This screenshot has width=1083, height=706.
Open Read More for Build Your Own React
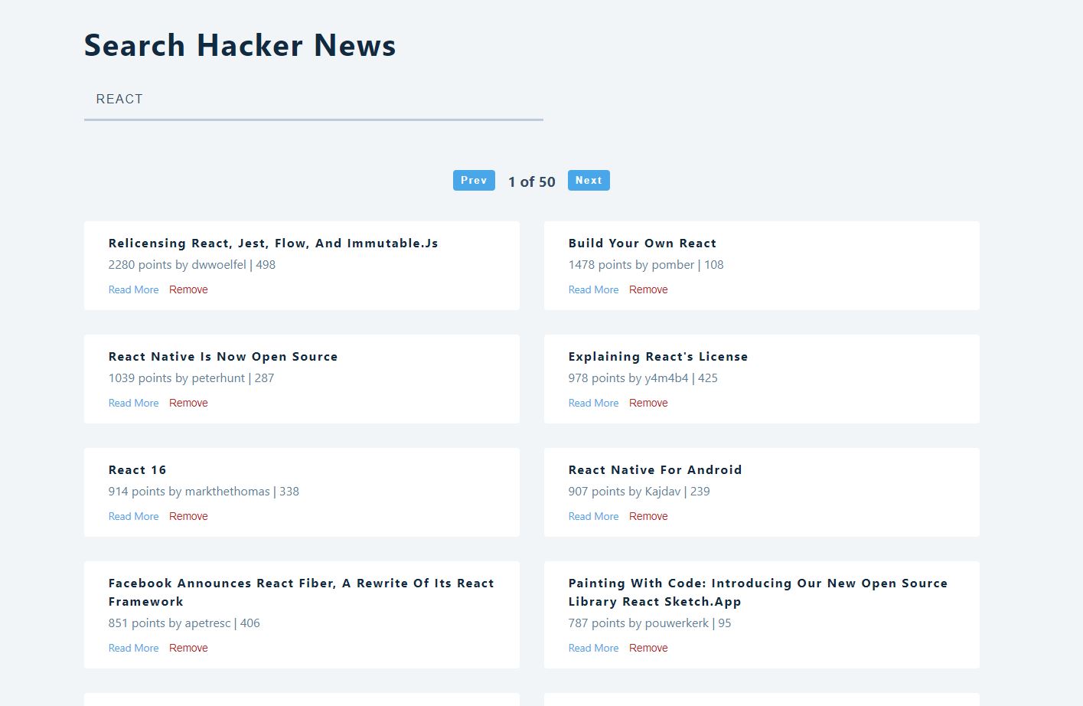click(593, 289)
